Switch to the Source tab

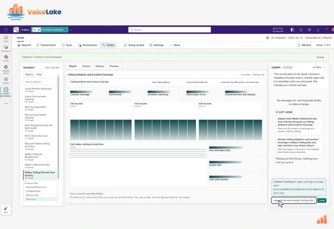pyautogui.click(x=86, y=66)
